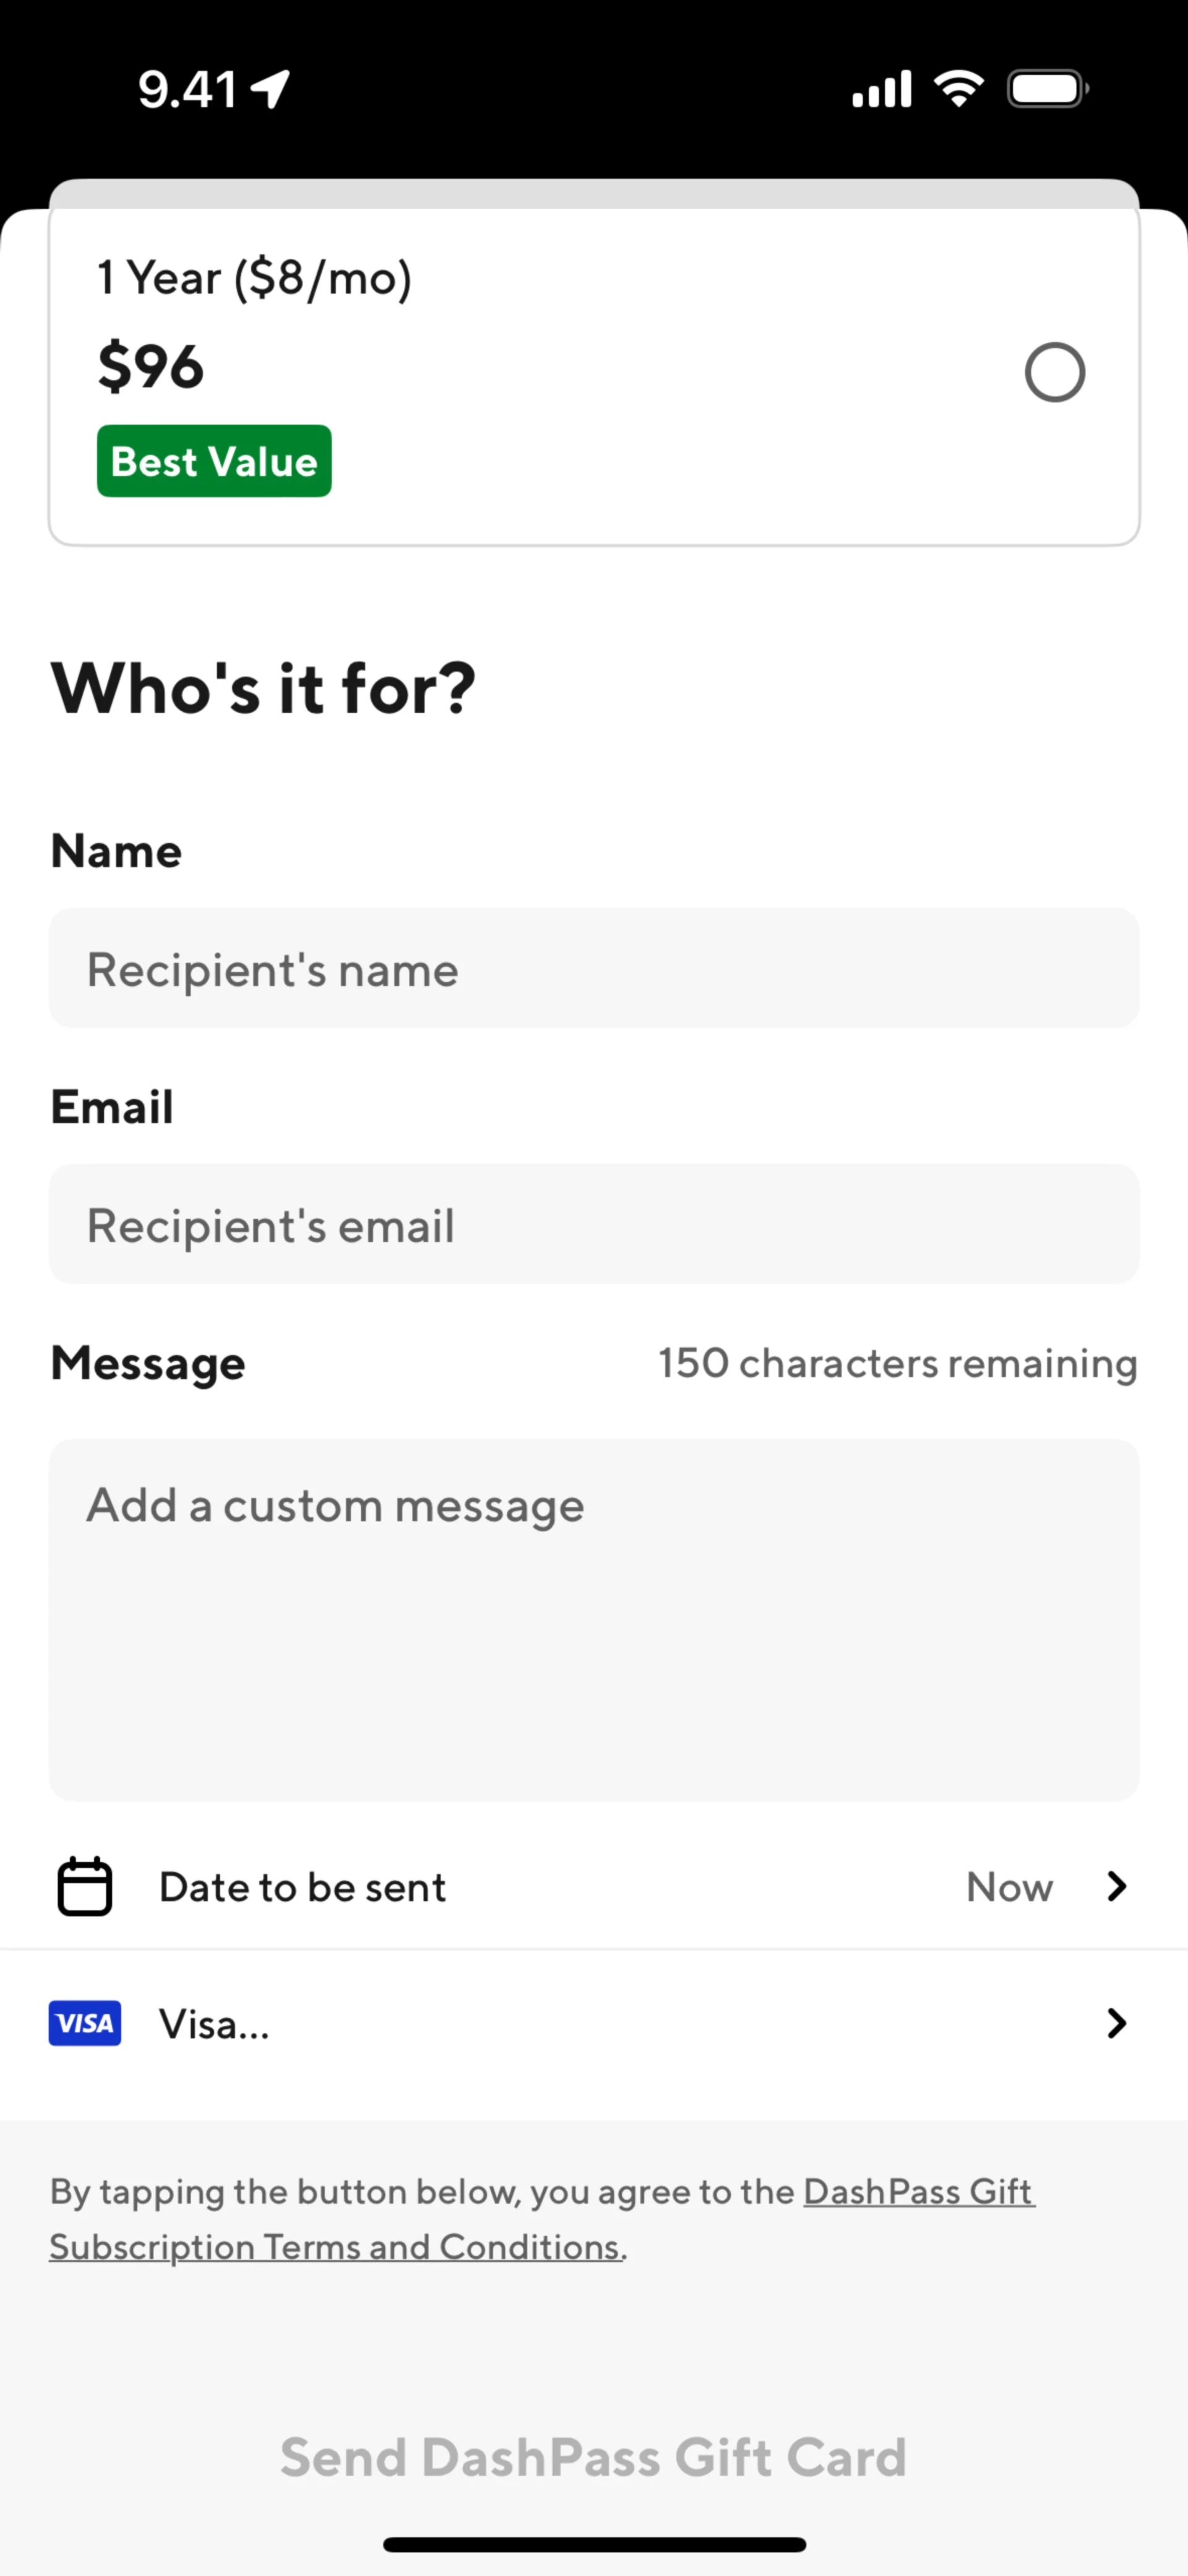
Task: Open payment methods using the Visa row chevron
Action: [1116, 2023]
